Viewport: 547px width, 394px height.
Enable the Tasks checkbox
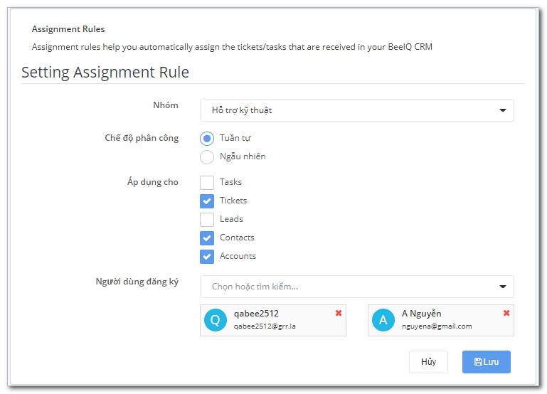pos(207,182)
